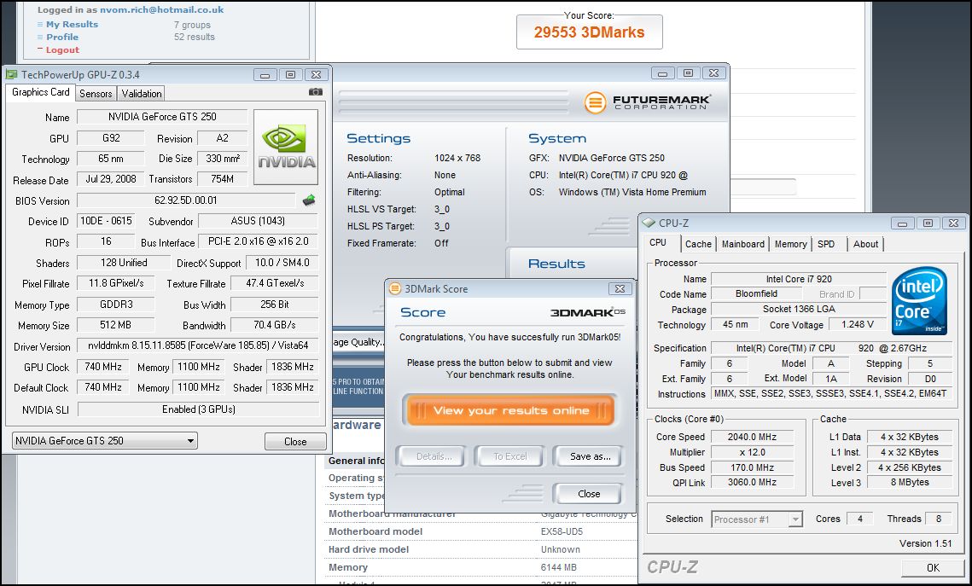Click the GPU-Z title bar icon
Viewport: 972px width, 586px height.
[x=12, y=75]
